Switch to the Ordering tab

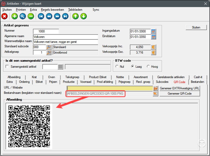click(24, 82)
